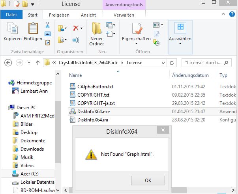Viewport: 238px width, 194px height.
Task: Click the red X delete icon
Action: click(76, 28)
